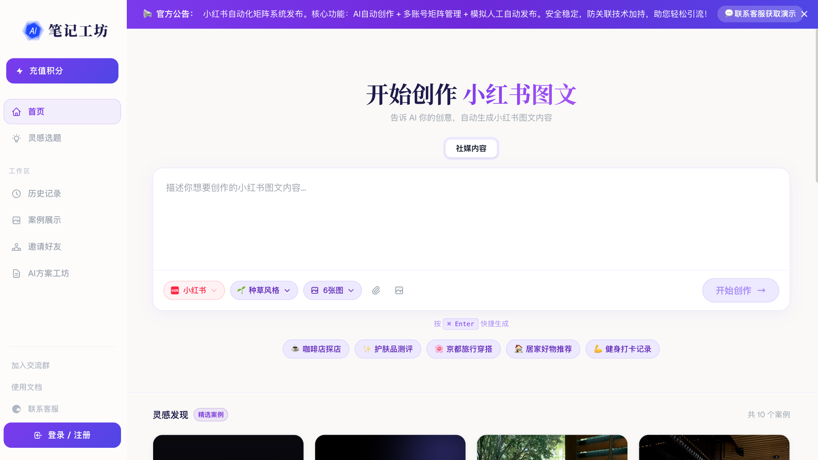This screenshot has width=818, height=460.
Task: Click the content description text area
Action: pos(471,219)
